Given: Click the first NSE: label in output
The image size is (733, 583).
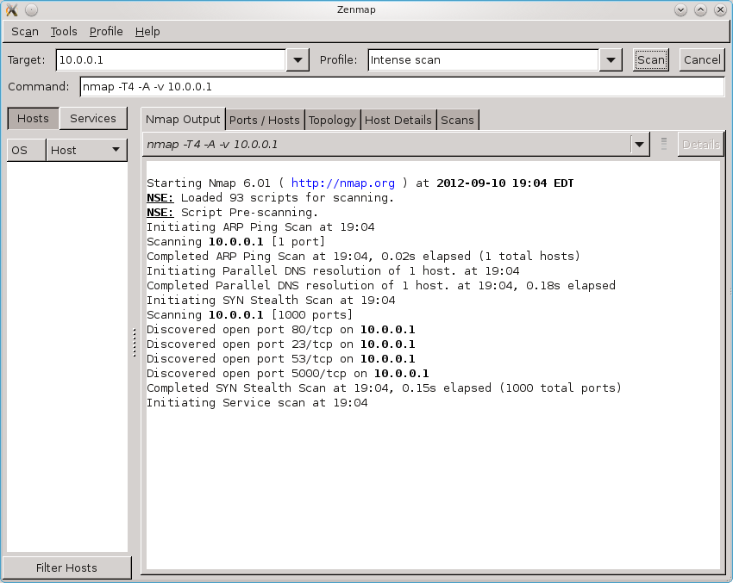Looking at the screenshot, I should coord(160,198).
